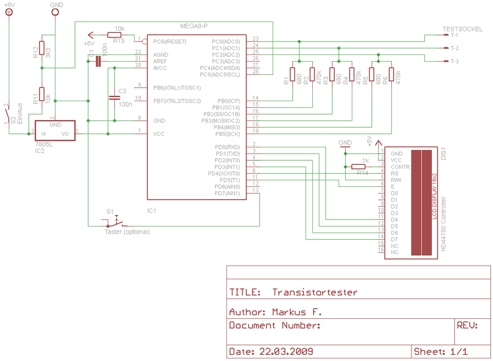Select resistor R1 680 symbol
This screenshot has width=493, height=361.
292,74
